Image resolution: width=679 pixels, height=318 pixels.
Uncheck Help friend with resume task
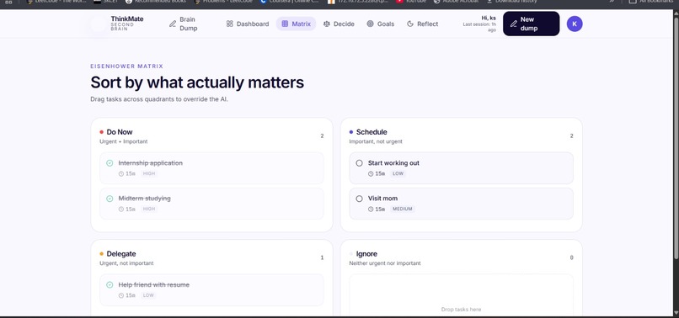110,284
